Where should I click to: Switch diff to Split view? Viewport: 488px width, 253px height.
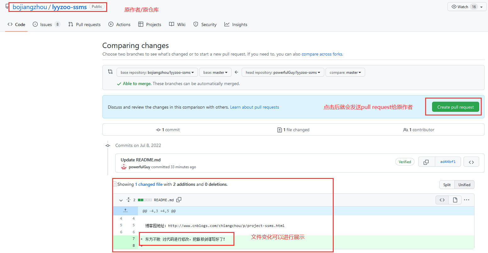(x=447, y=185)
